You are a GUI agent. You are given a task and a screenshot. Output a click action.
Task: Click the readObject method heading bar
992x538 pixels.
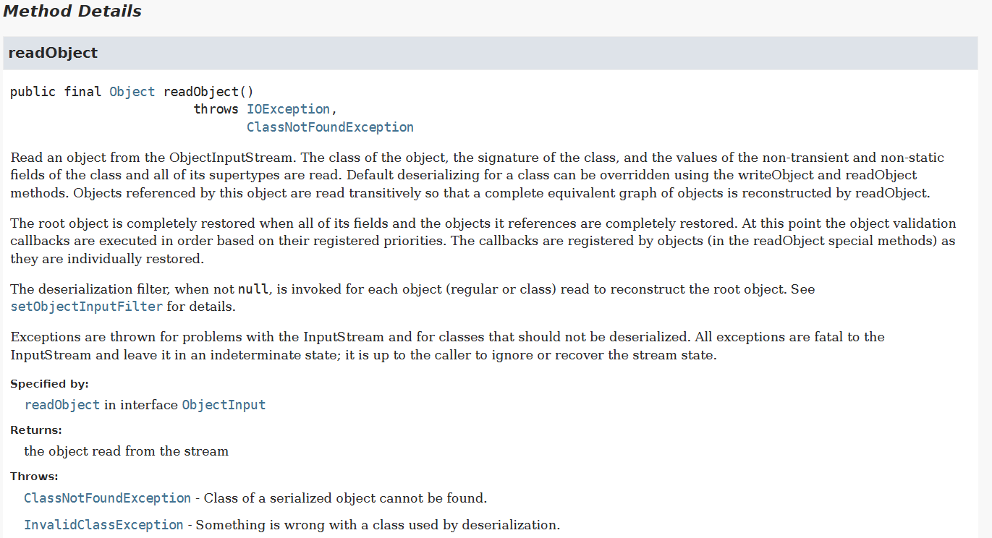point(490,54)
